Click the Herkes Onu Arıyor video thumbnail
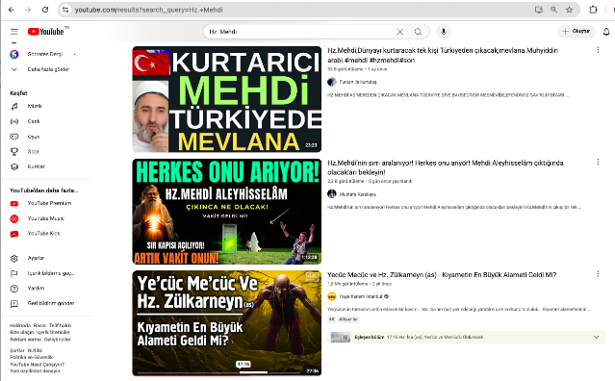This screenshot has height=381, width=615. 227,212
